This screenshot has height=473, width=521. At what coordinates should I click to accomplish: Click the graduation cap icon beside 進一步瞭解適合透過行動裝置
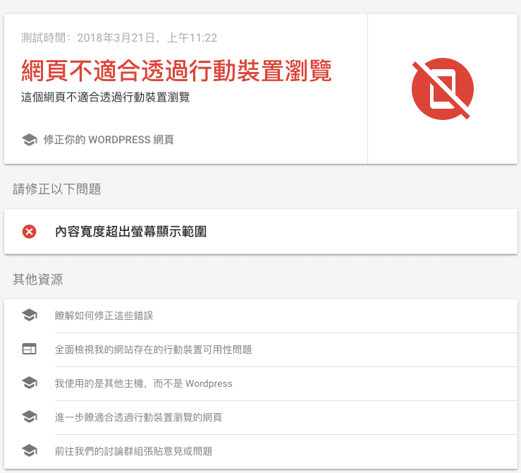(x=29, y=417)
